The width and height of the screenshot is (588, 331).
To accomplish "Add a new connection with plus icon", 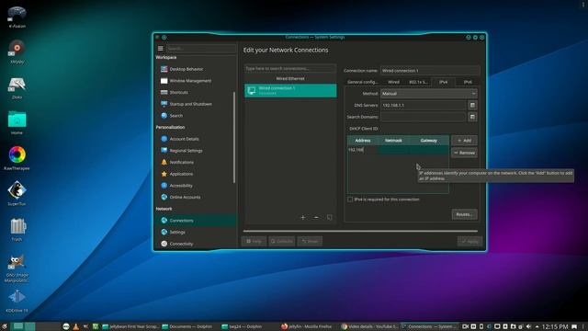I will click(x=302, y=217).
